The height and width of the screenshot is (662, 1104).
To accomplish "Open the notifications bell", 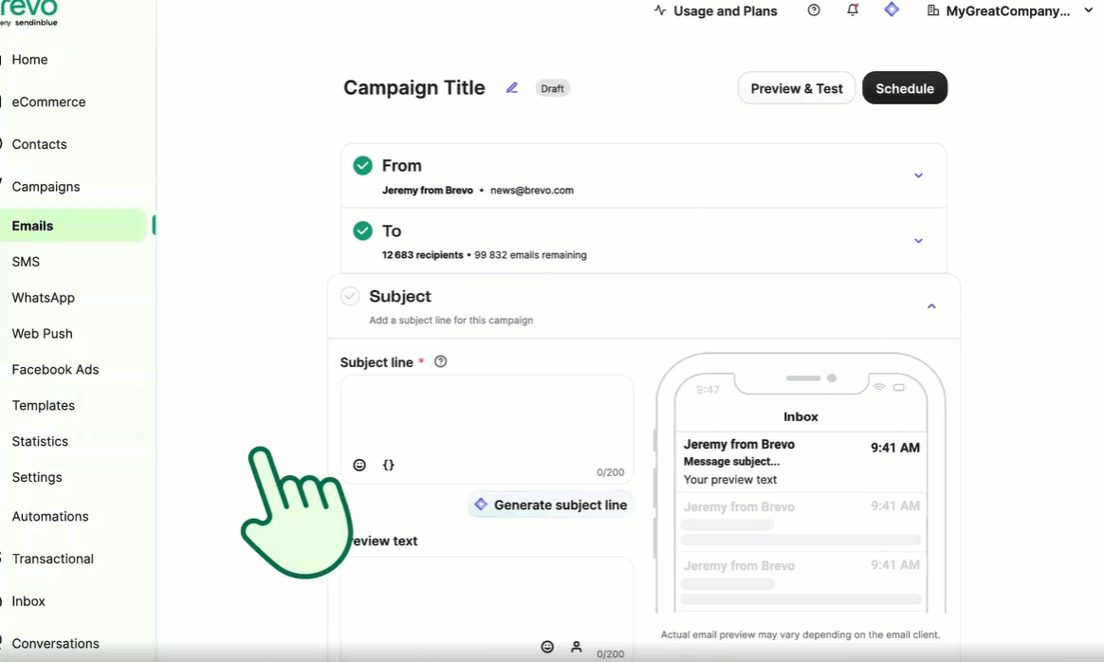I will click(x=853, y=9).
